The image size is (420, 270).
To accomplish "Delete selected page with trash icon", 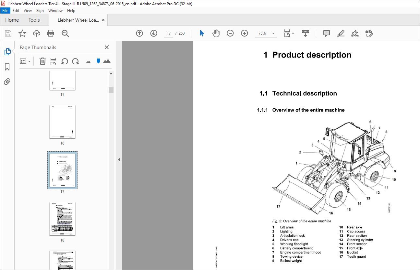I will click(42, 61).
